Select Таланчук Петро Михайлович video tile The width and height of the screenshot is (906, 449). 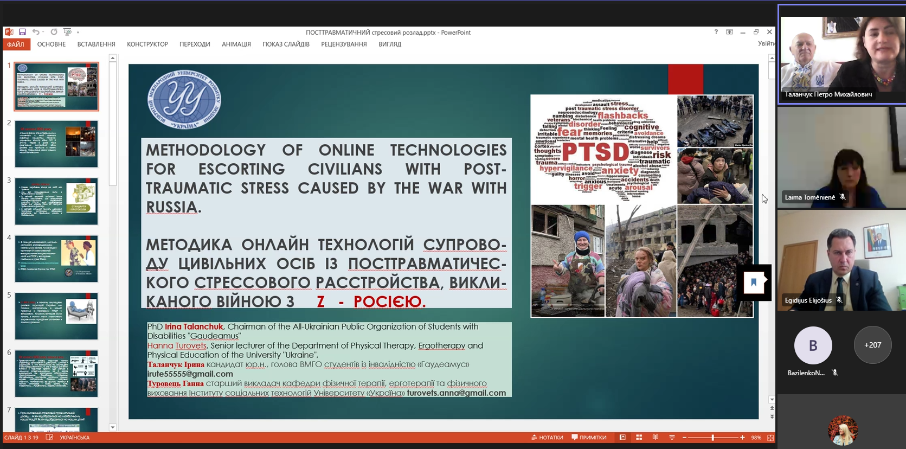[842, 54]
